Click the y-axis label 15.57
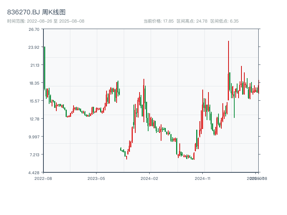The image size is (287, 215). 34,101
